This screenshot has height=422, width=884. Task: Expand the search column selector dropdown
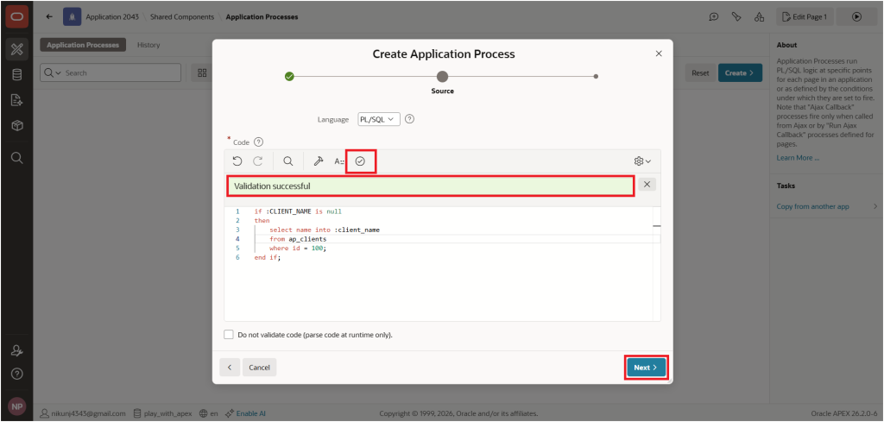53,73
